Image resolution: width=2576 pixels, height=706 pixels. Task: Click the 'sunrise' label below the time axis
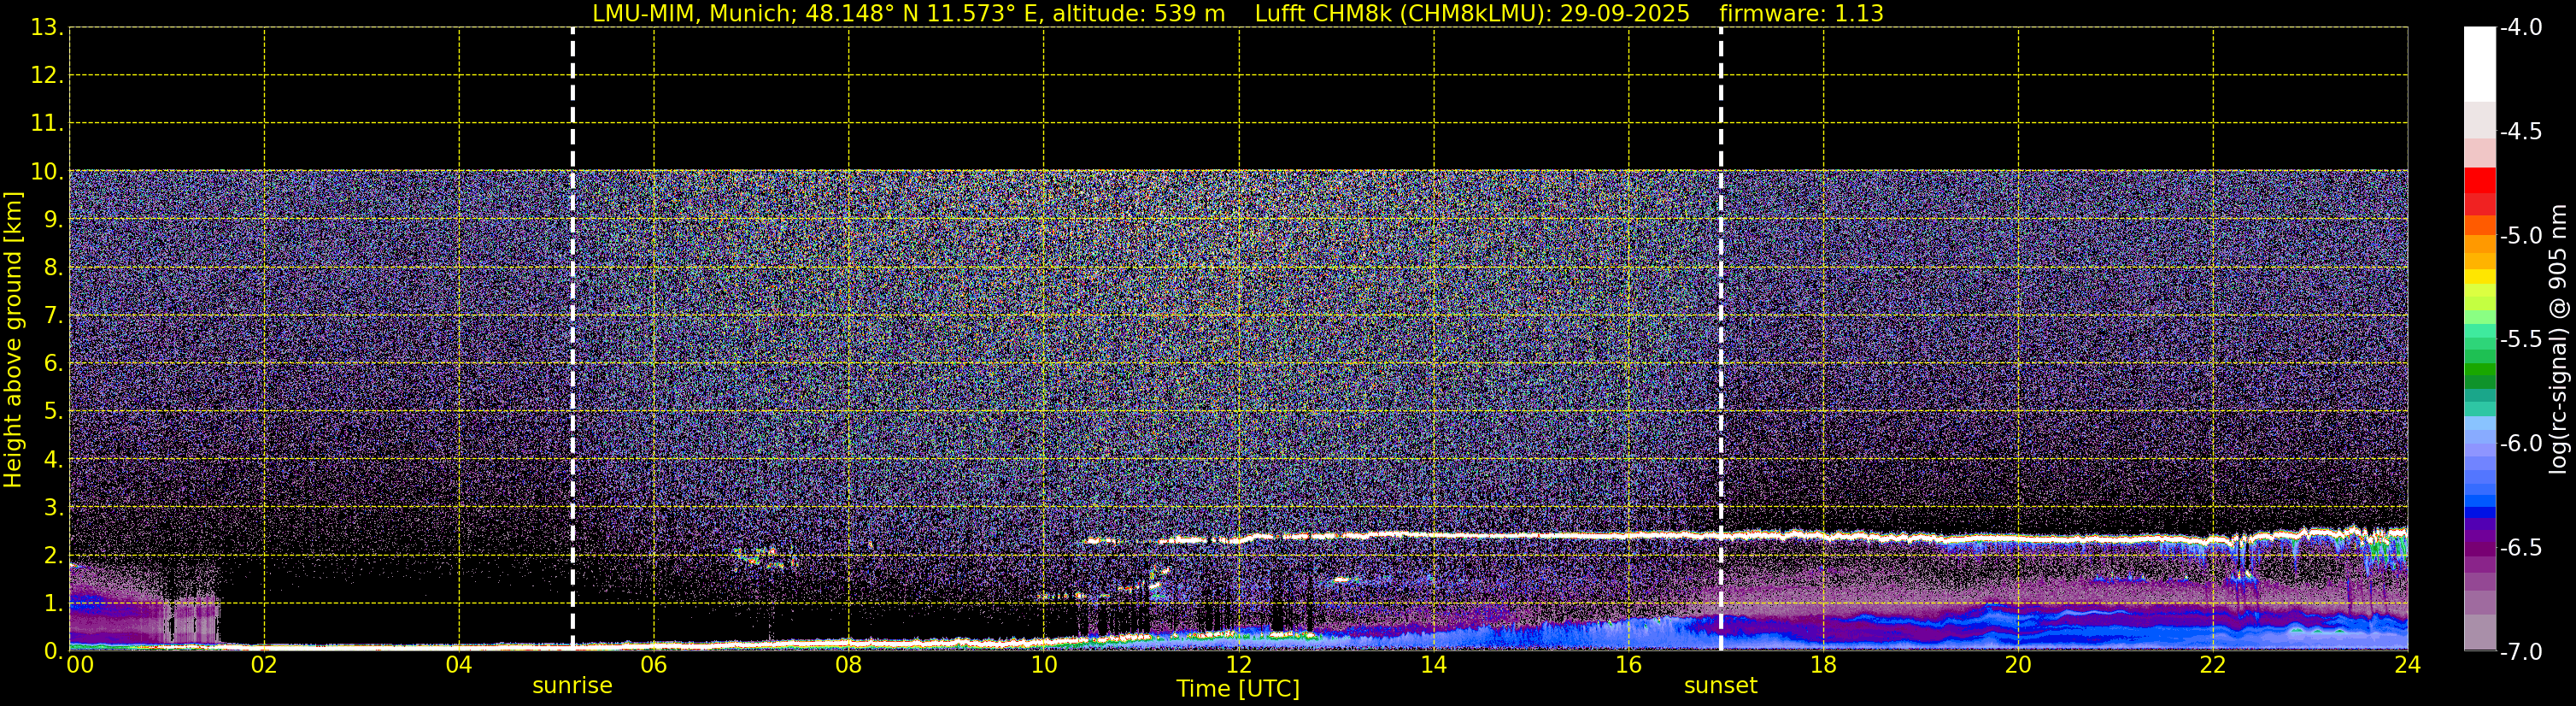(x=572, y=686)
